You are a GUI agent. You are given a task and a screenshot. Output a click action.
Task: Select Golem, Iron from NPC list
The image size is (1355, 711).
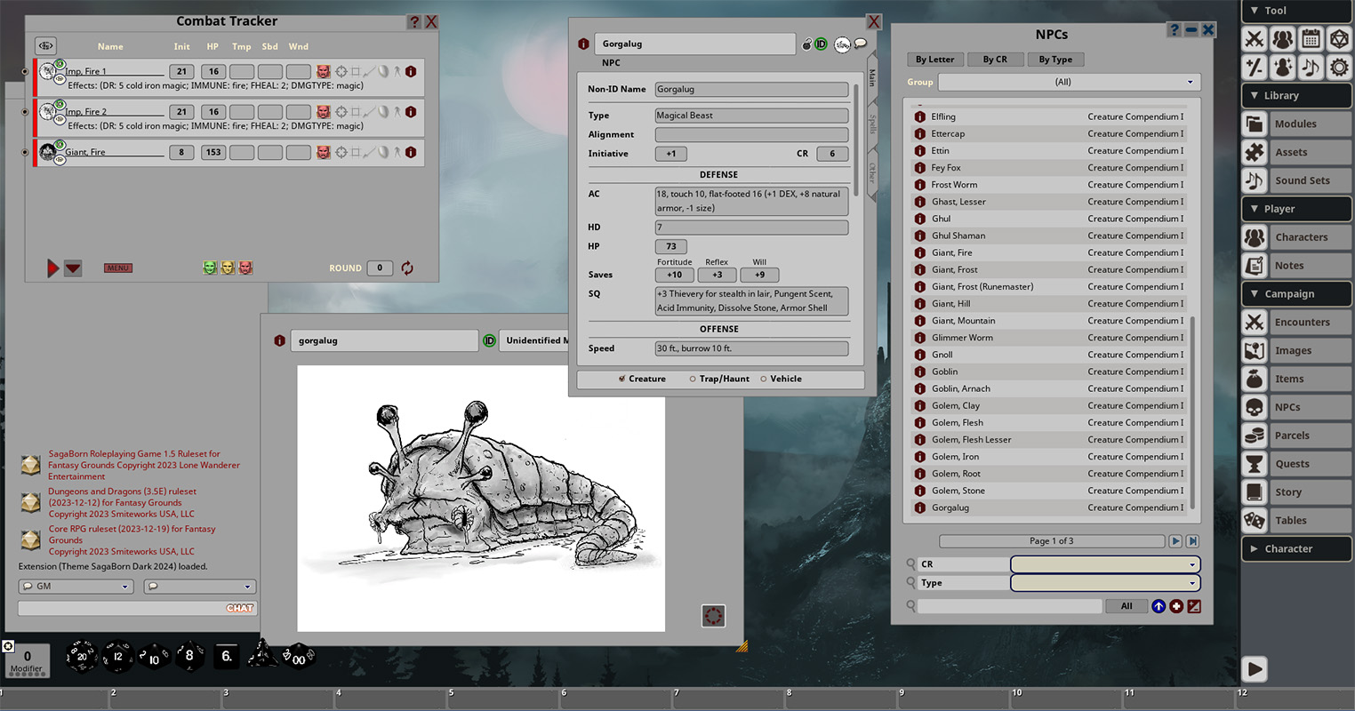[954, 456]
